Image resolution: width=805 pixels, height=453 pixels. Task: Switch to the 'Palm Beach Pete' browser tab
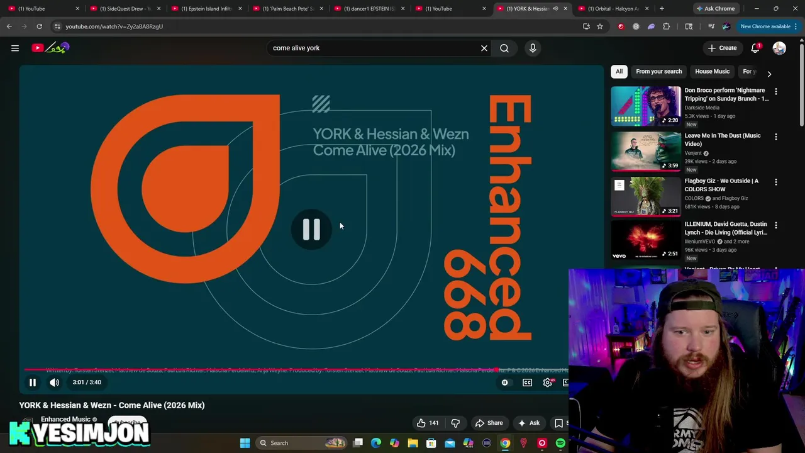click(x=286, y=8)
